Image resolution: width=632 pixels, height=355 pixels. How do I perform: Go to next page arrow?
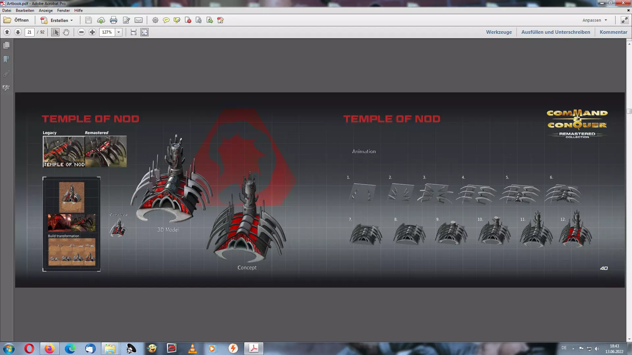[18, 32]
